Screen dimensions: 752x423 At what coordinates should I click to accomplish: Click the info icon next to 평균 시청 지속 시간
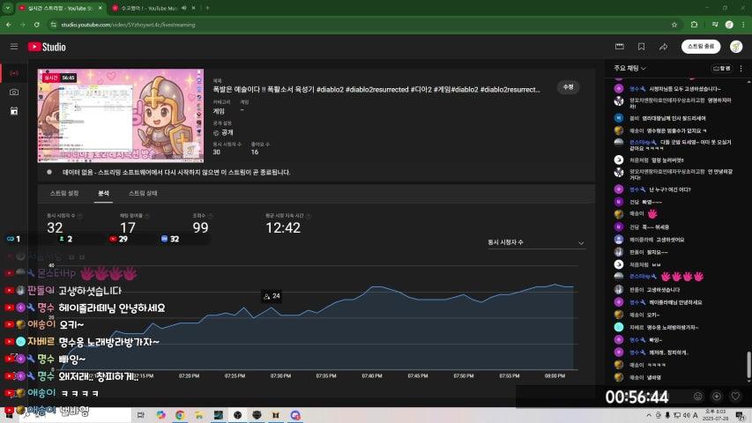(x=309, y=216)
